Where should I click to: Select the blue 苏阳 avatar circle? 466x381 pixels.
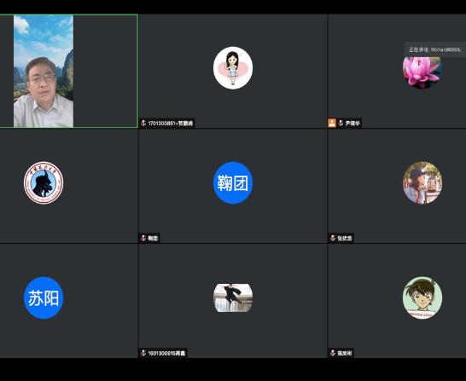click(44, 297)
